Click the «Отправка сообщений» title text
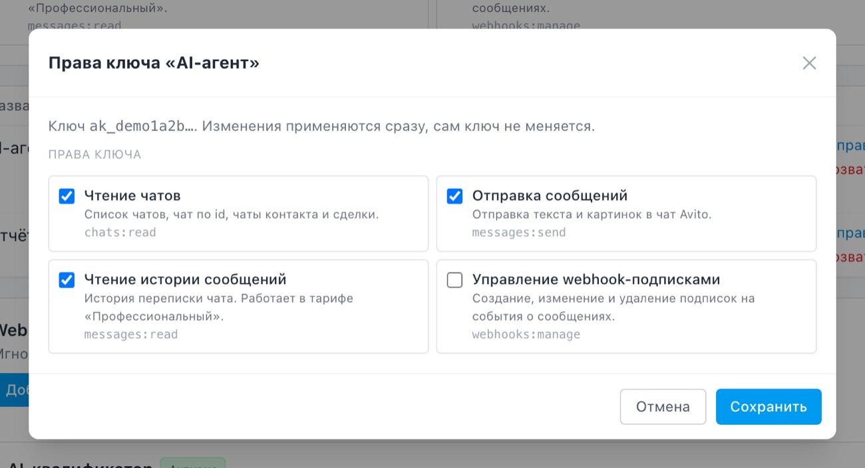Viewport: 865px width, 468px height. (x=550, y=196)
